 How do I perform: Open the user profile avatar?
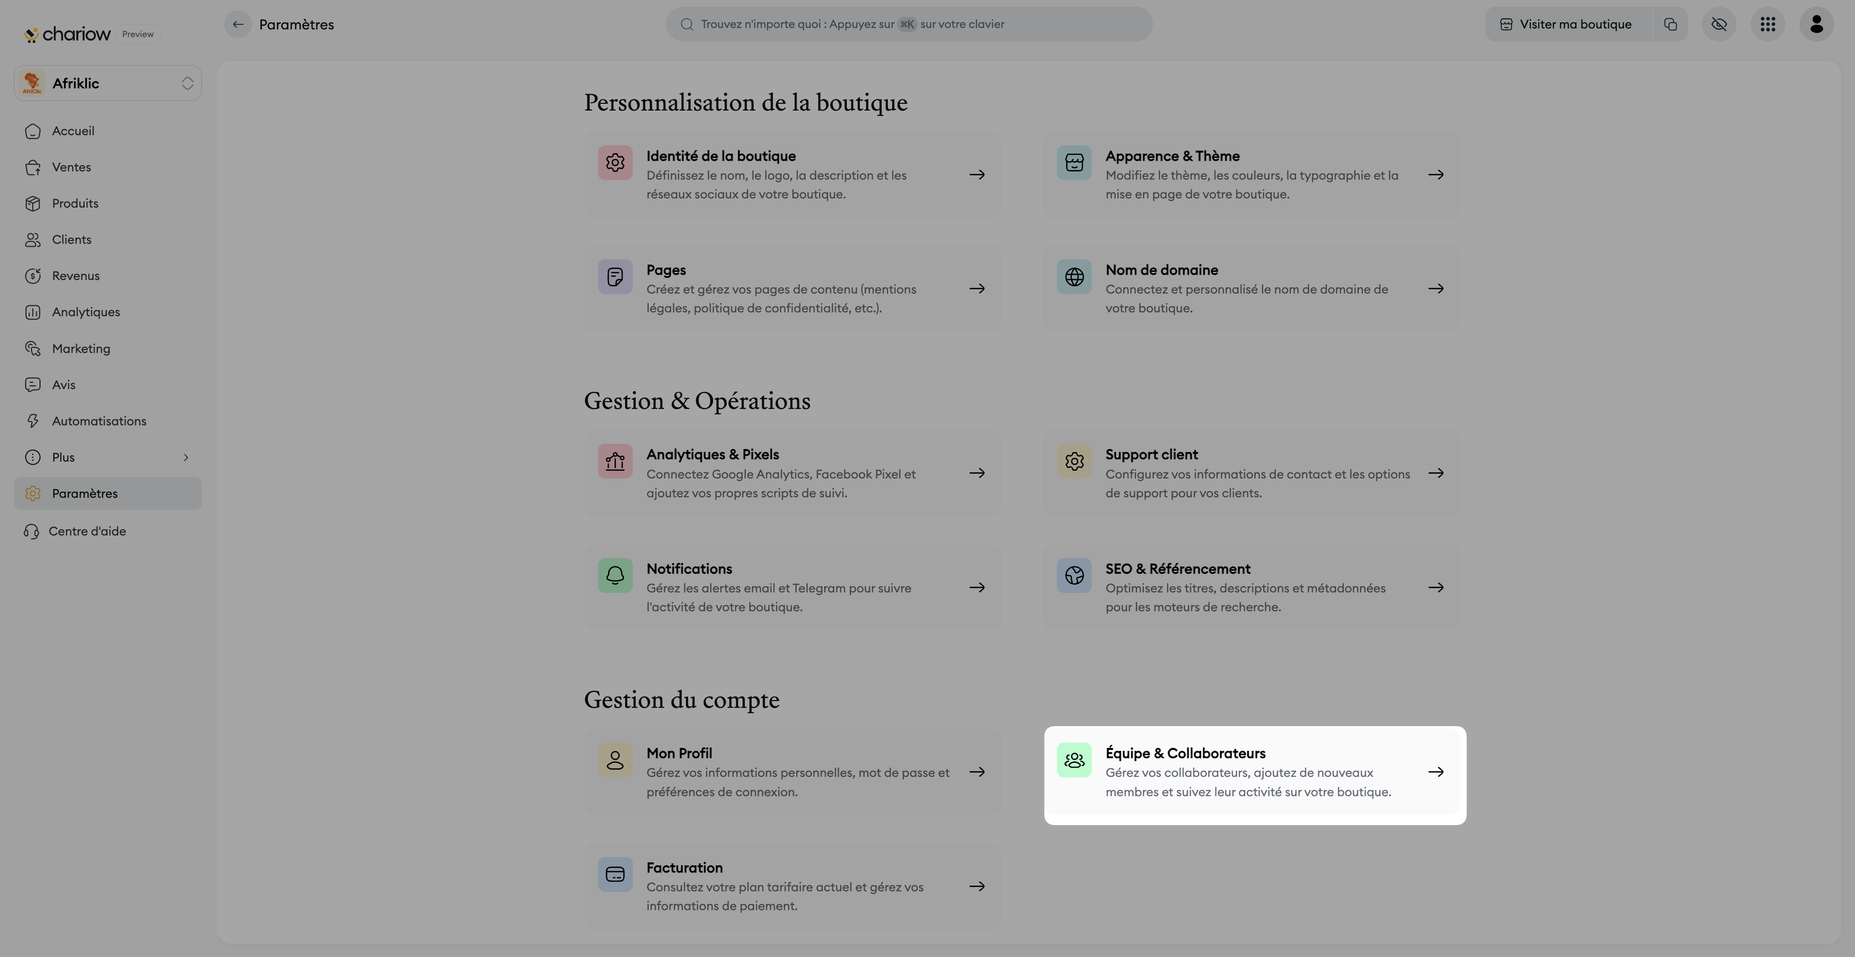[1816, 25]
